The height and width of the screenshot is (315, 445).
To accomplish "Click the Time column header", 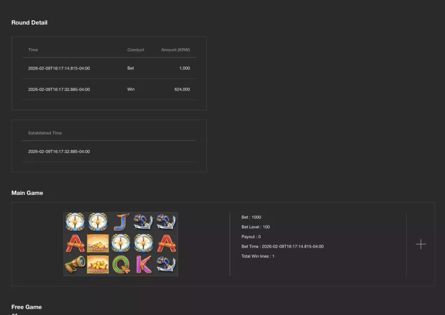I will click(x=33, y=50).
